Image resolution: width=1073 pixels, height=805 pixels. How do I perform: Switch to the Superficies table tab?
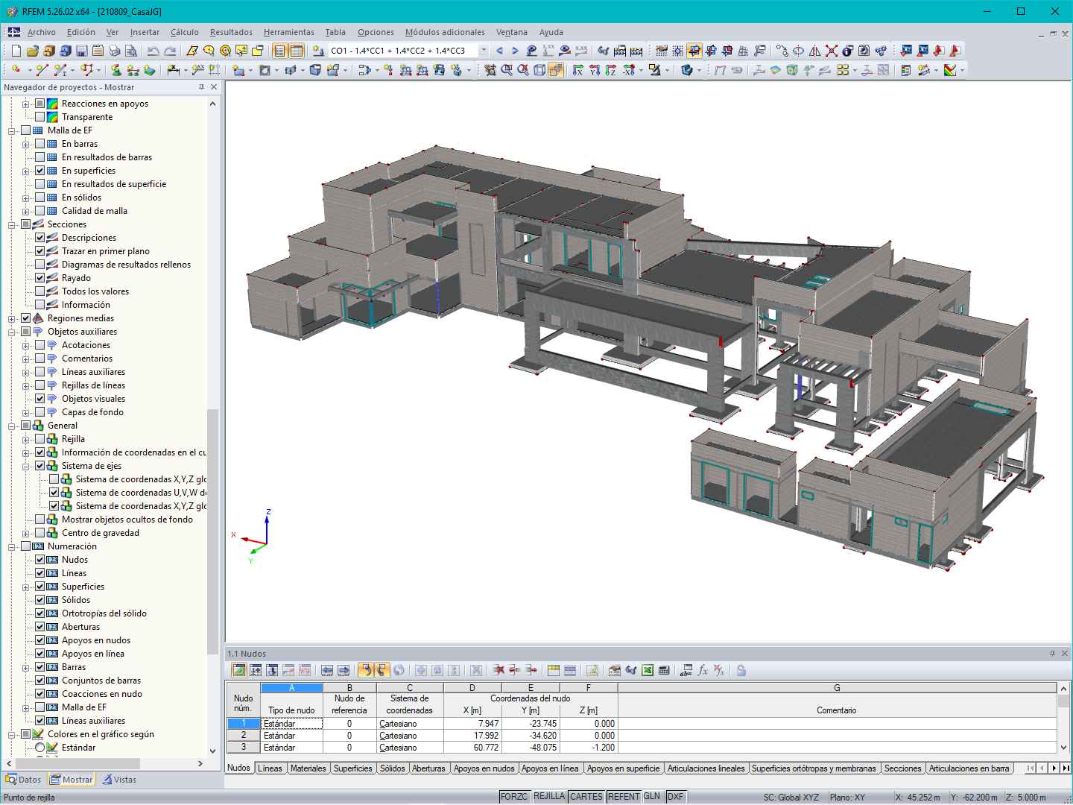pyautogui.click(x=352, y=768)
